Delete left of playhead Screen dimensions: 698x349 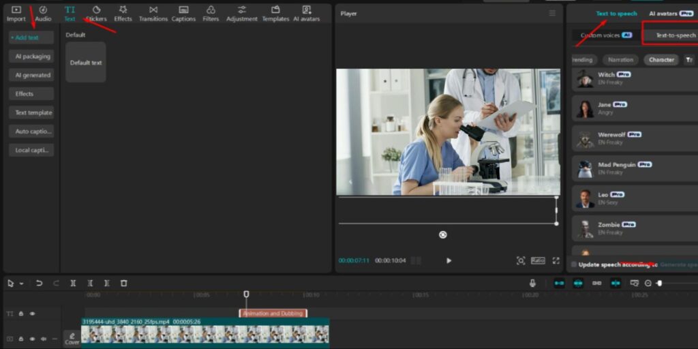(90, 283)
